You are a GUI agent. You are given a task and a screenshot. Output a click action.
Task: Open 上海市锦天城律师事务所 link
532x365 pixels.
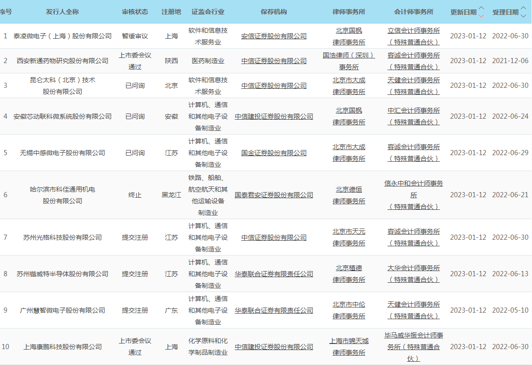click(349, 347)
